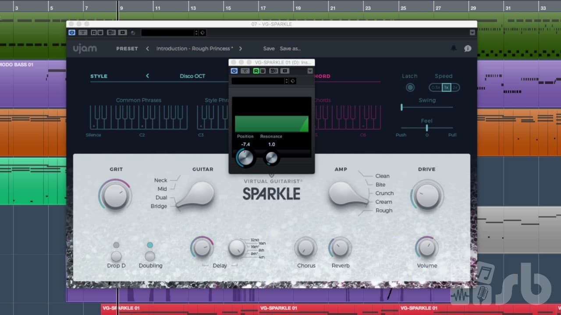Click the A/B compare icon in the VG-SPARKLE toolbar
The image size is (561, 315).
pos(111,32)
